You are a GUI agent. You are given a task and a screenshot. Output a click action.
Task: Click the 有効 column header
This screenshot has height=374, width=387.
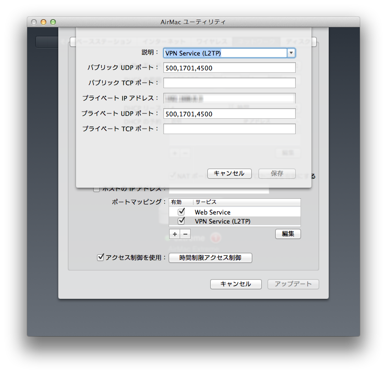coord(181,202)
